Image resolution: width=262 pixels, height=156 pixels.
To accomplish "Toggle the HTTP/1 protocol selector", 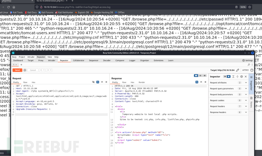I will click(x=245, y=70).
